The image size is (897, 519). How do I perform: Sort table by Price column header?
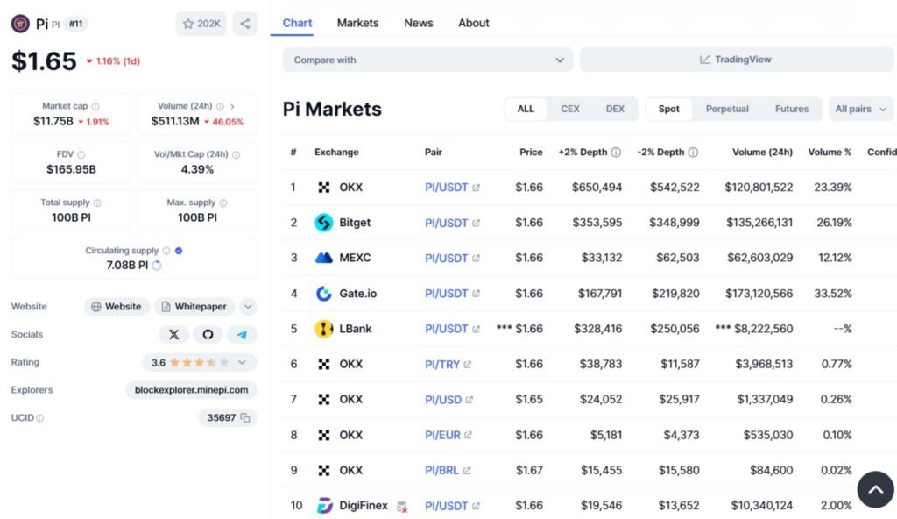click(x=531, y=153)
